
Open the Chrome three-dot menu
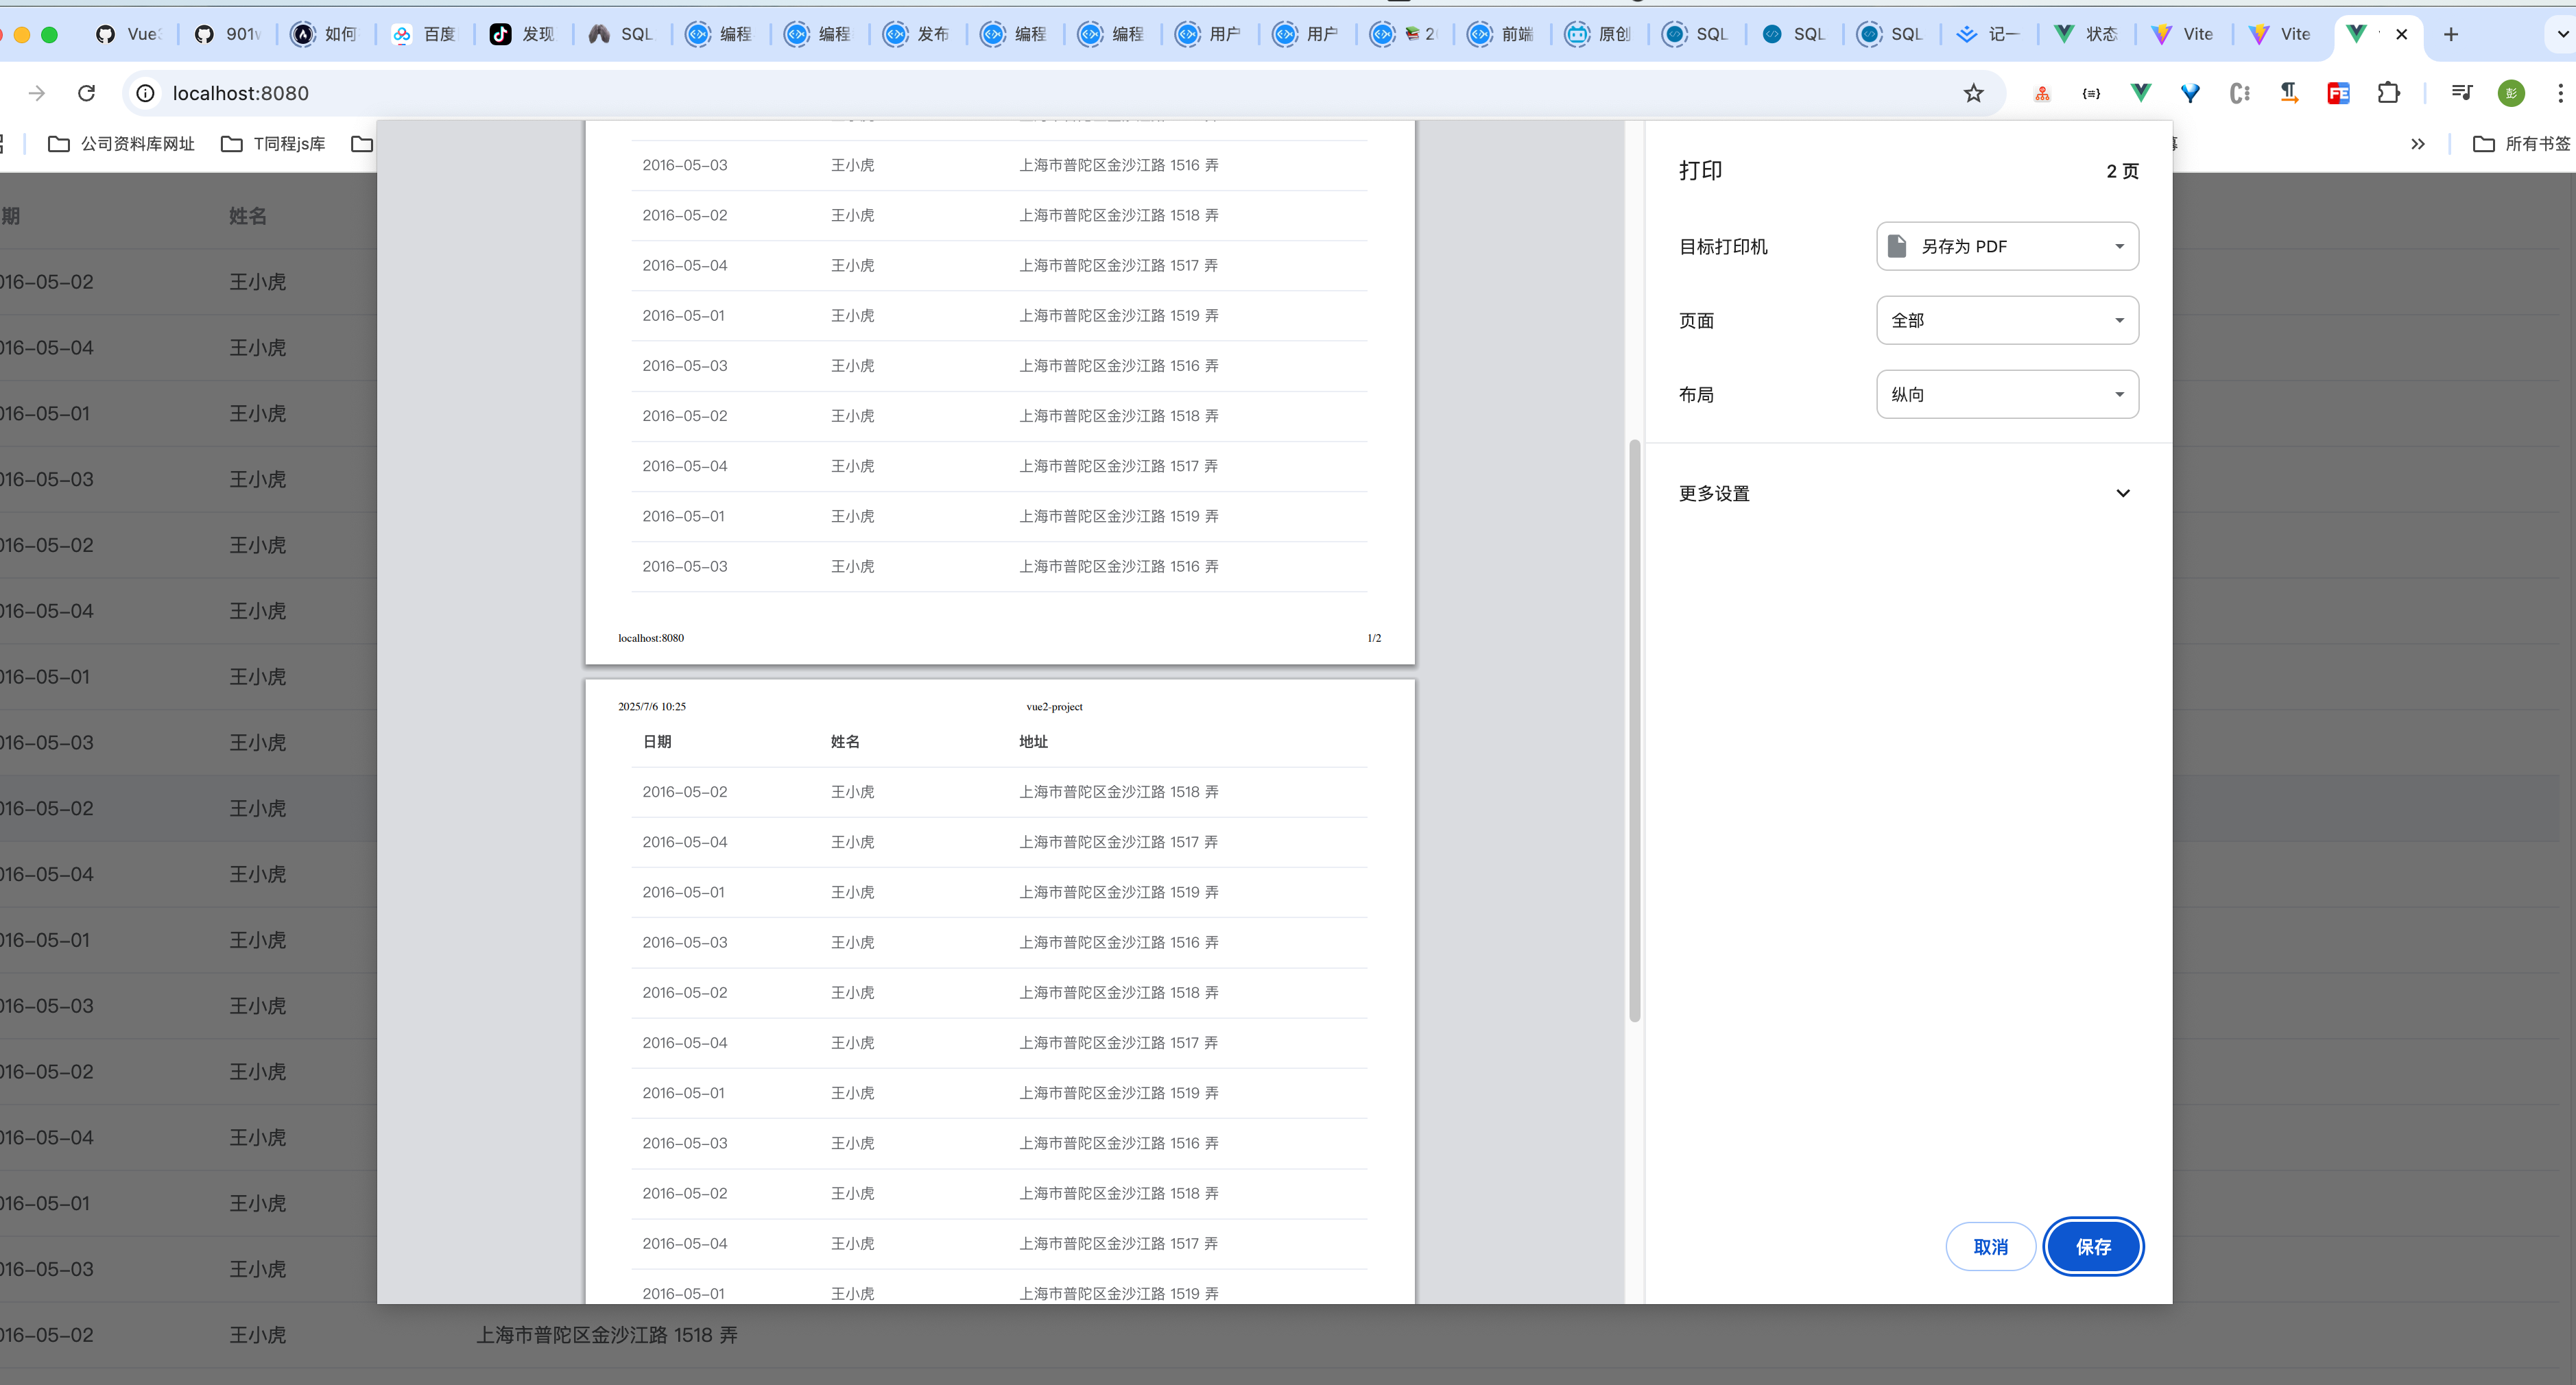pyautogui.click(x=2560, y=93)
